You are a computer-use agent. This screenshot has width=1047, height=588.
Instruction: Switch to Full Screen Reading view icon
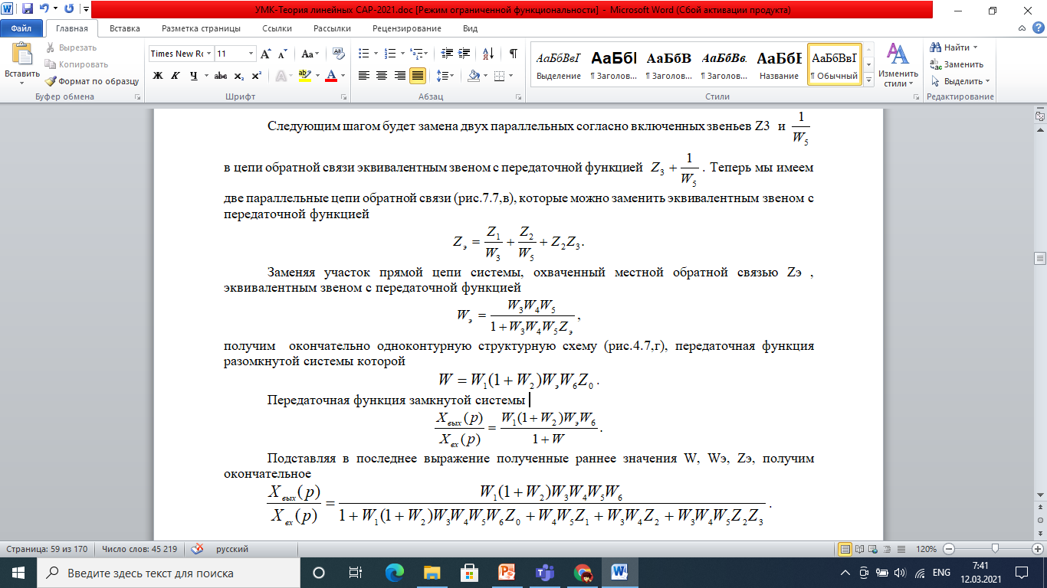[858, 549]
